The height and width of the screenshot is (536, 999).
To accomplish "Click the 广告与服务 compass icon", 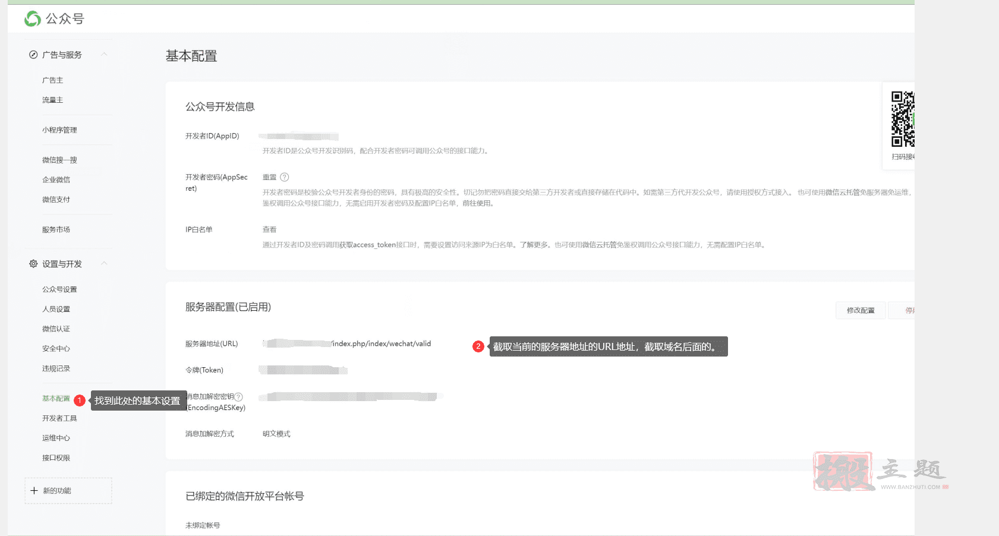I will pyautogui.click(x=33, y=55).
